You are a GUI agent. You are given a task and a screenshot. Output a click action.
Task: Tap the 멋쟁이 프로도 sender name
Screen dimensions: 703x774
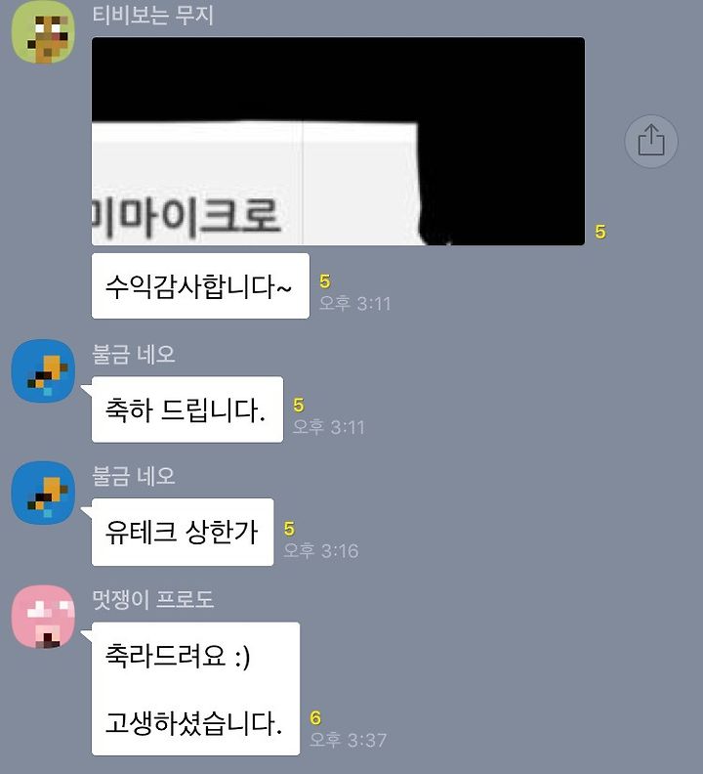[x=153, y=599]
